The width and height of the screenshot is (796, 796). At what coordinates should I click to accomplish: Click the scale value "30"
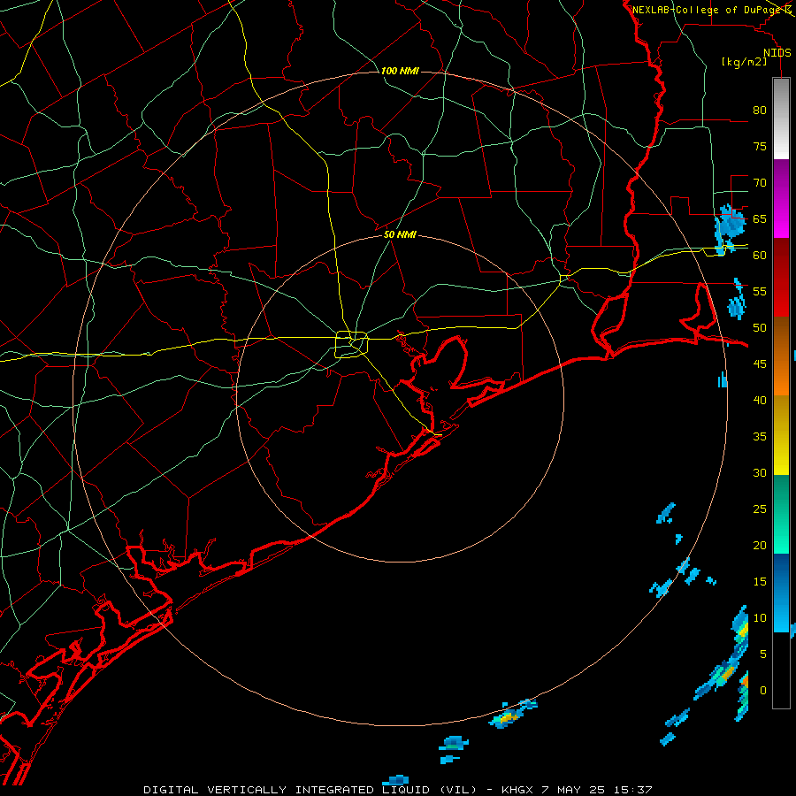point(760,472)
